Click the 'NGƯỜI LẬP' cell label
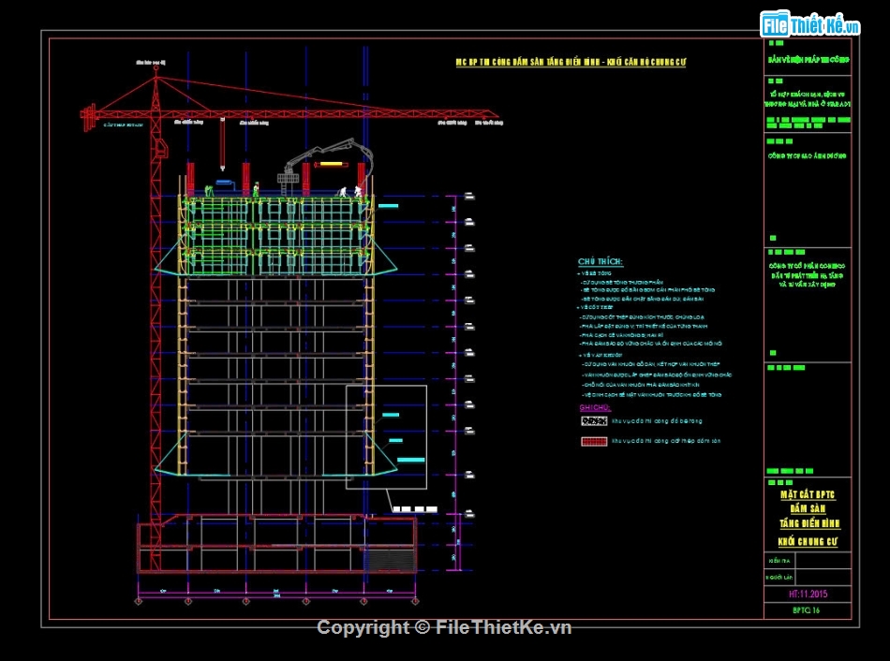Viewport: 890px width, 661px height. pyautogui.click(x=779, y=578)
